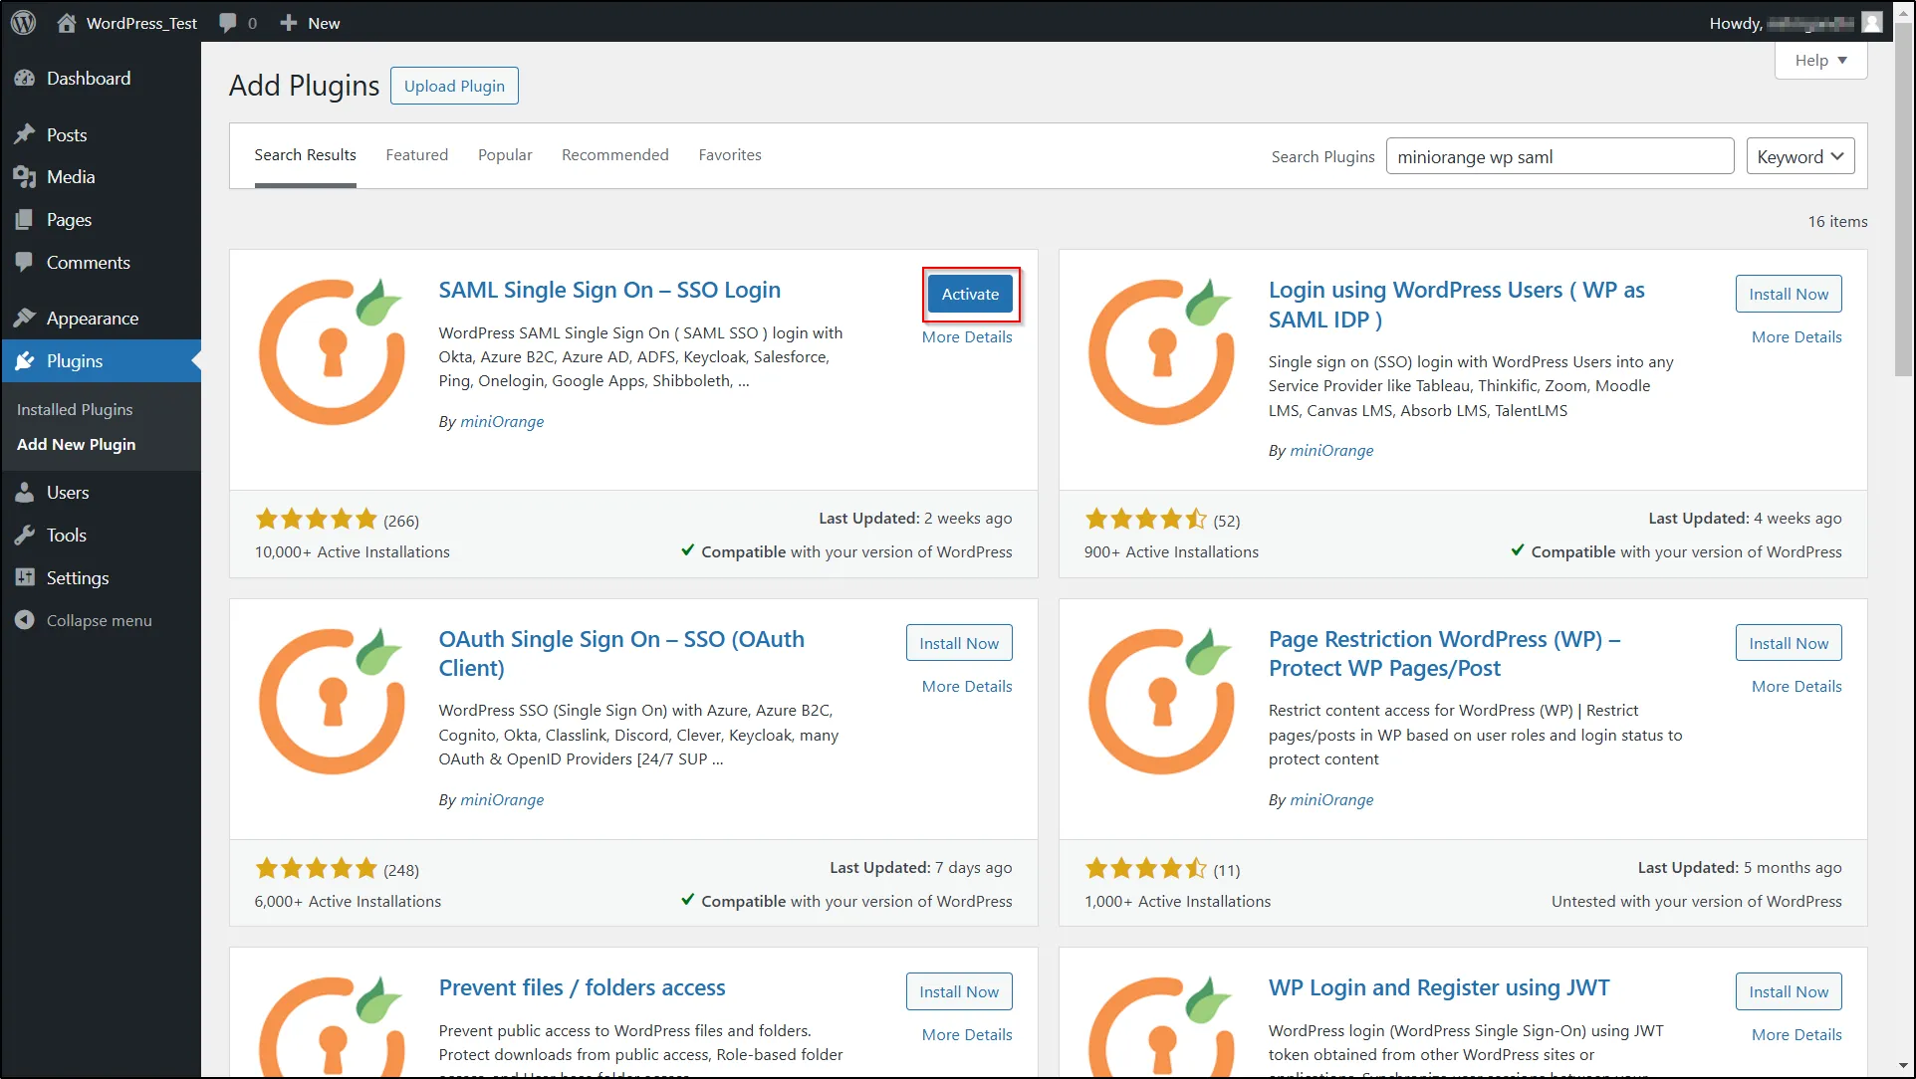Open More Details for WP as SAML IDP
Image resolution: width=1916 pixels, height=1079 pixels.
click(1796, 337)
